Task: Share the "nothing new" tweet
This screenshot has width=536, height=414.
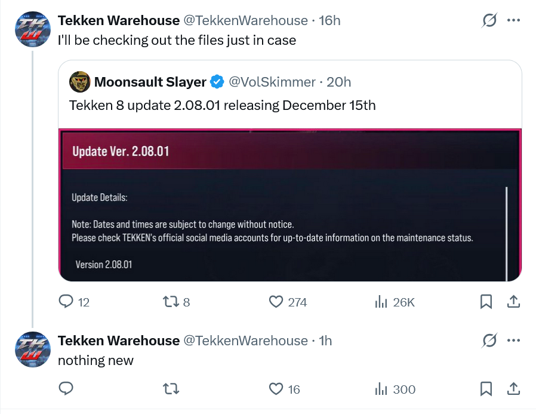Action: 513,389
